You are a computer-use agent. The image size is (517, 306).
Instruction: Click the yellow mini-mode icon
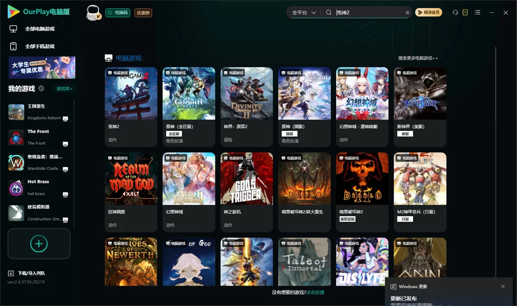pos(465,12)
